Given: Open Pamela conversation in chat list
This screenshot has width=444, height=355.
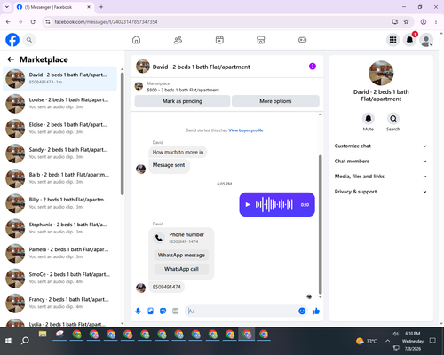Looking at the screenshot, I should tap(59, 253).
